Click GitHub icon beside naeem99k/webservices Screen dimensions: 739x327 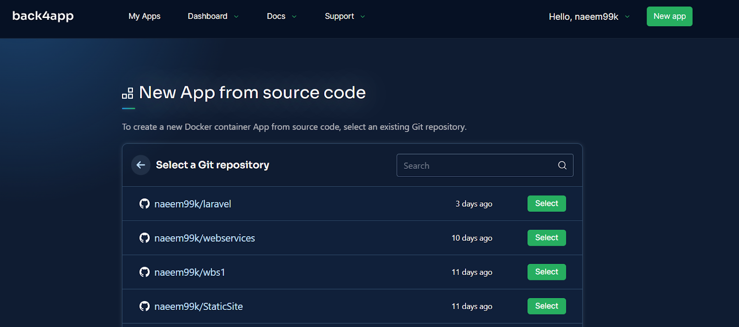(x=145, y=238)
